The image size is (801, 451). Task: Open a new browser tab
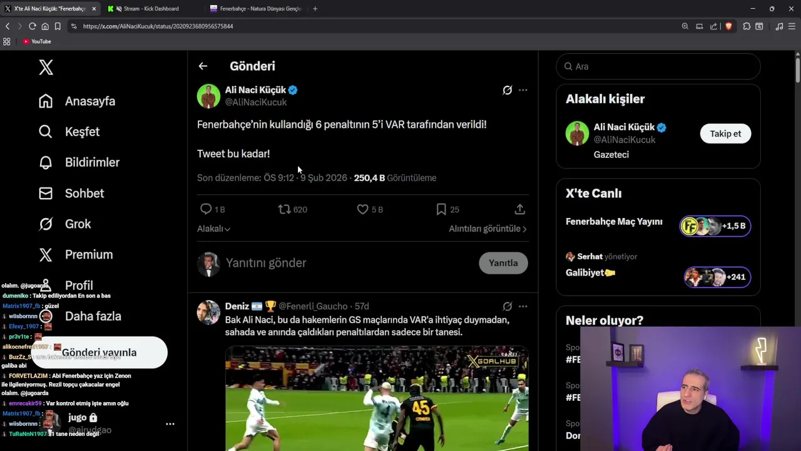click(x=315, y=9)
